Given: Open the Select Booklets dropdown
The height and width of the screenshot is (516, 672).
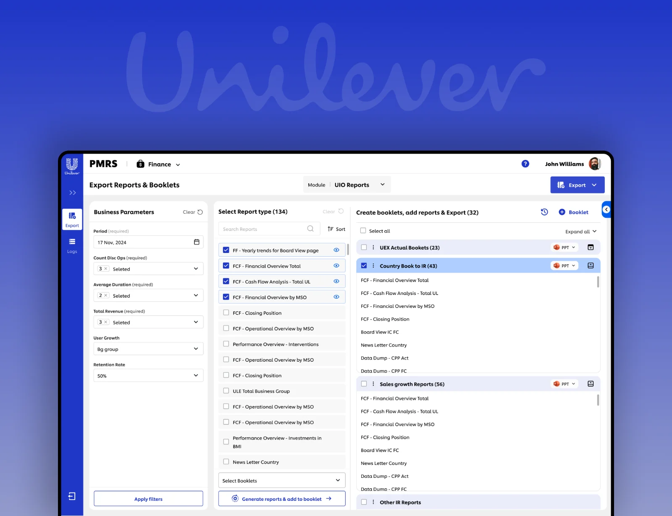Looking at the screenshot, I should click(x=282, y=480).
